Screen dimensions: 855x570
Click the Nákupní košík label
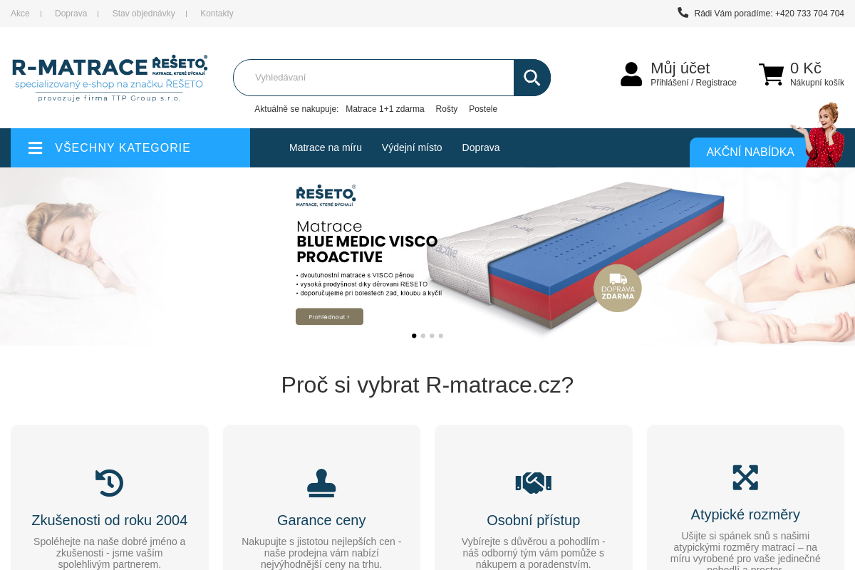(x=817, y=83)
